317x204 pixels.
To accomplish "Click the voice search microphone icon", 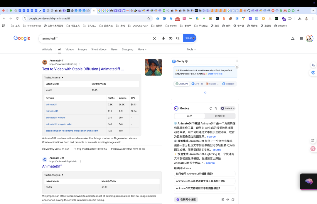I will pyautogui.click(x=163, y=38).
